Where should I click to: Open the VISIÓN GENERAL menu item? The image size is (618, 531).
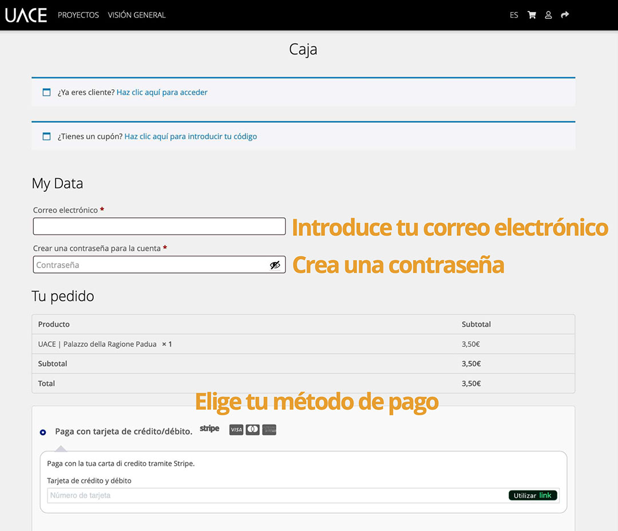point(137,15)
